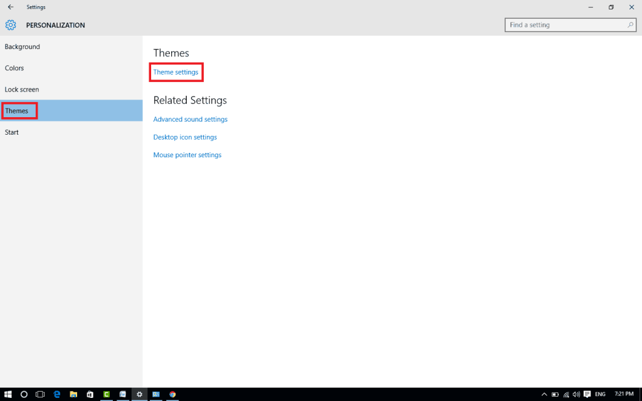Open Theme settings
The image size is (642, 401).
(176, 72)
